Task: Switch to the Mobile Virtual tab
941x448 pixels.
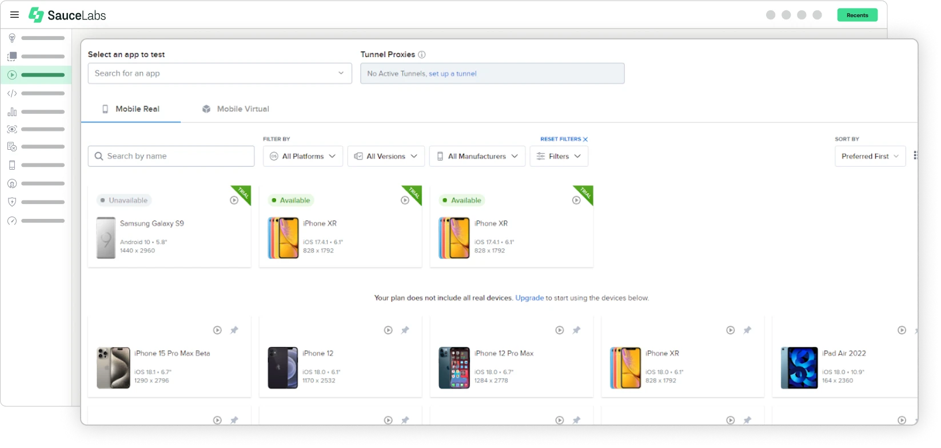Action: point(236,109)
